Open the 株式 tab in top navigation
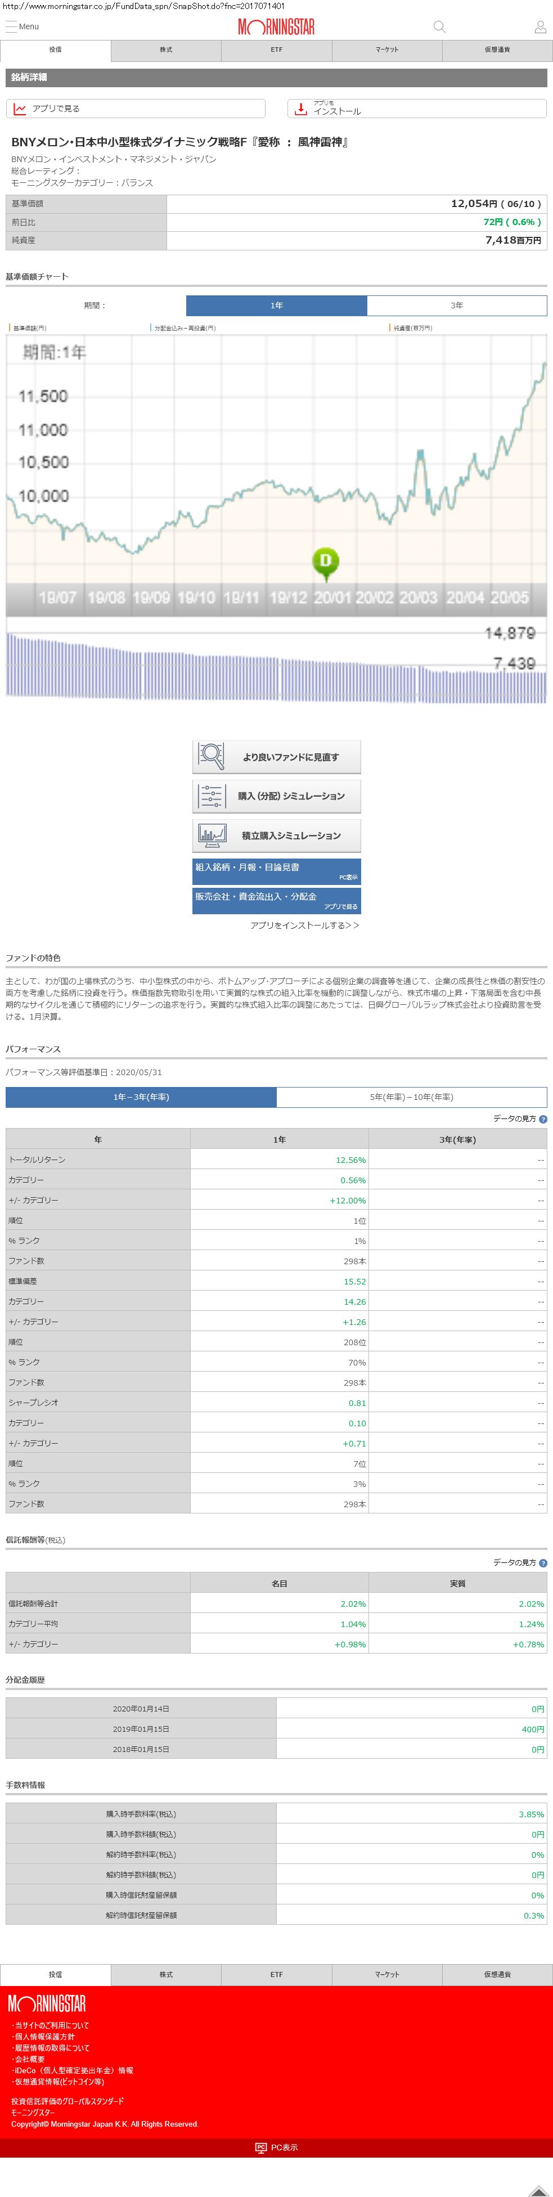The height and width of the screenshot is (2197, 553). point(165,50)
